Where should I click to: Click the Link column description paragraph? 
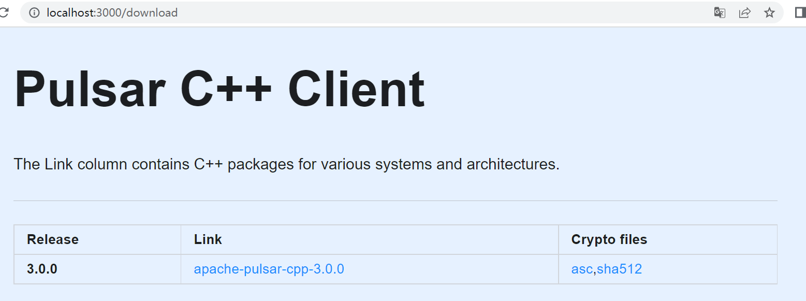[x=287, y=164]
